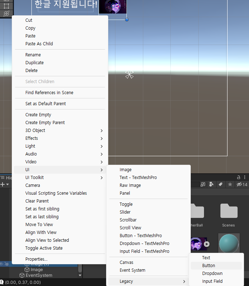The image size is (249, 286).
Task: Choose Scroll View in UI submenu
Action: point(148,228)
